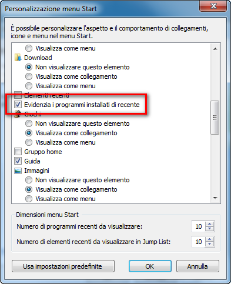The width and height of the screenshot is (231, 284).
Task: Enable the Gruppo home checkbox
Action: click(x=18, y=152)
